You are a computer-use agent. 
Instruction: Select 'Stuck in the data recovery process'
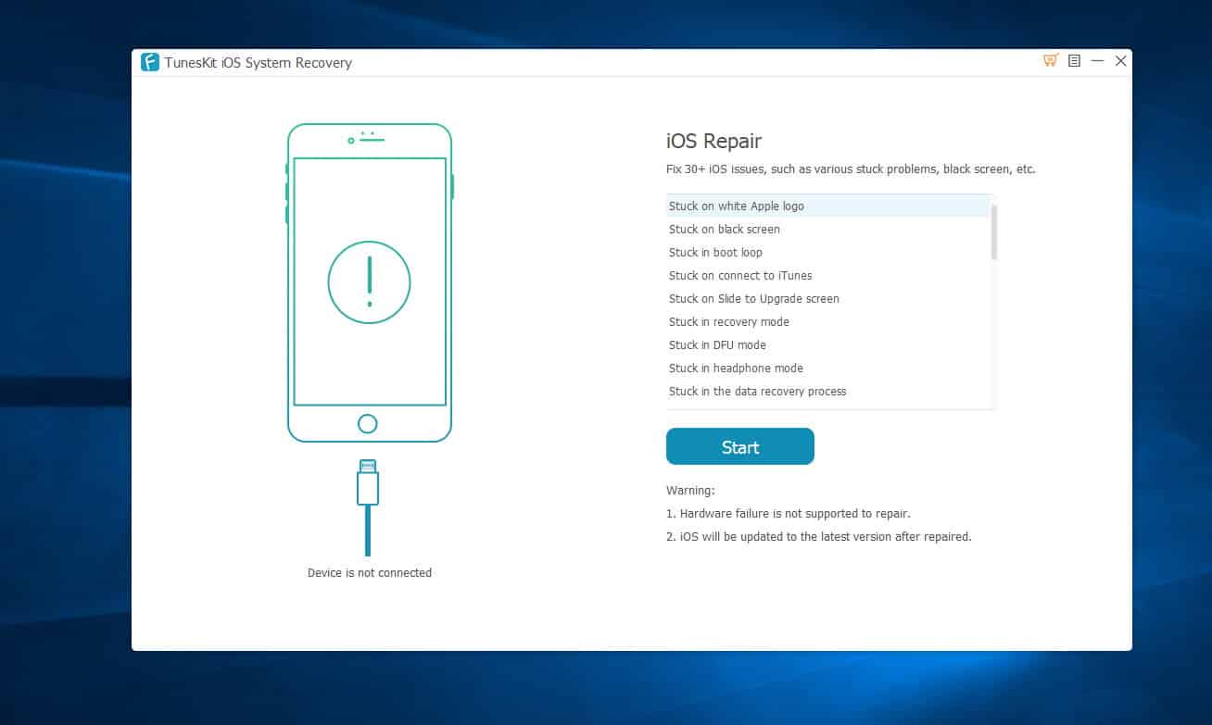pos(757,391)
